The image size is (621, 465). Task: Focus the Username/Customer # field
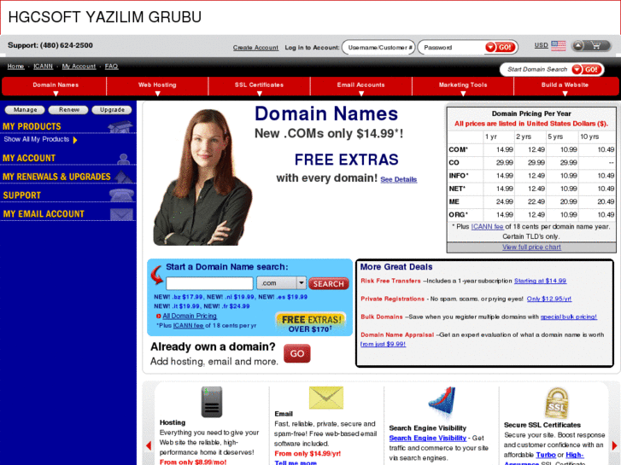click(x=378, y=48)
